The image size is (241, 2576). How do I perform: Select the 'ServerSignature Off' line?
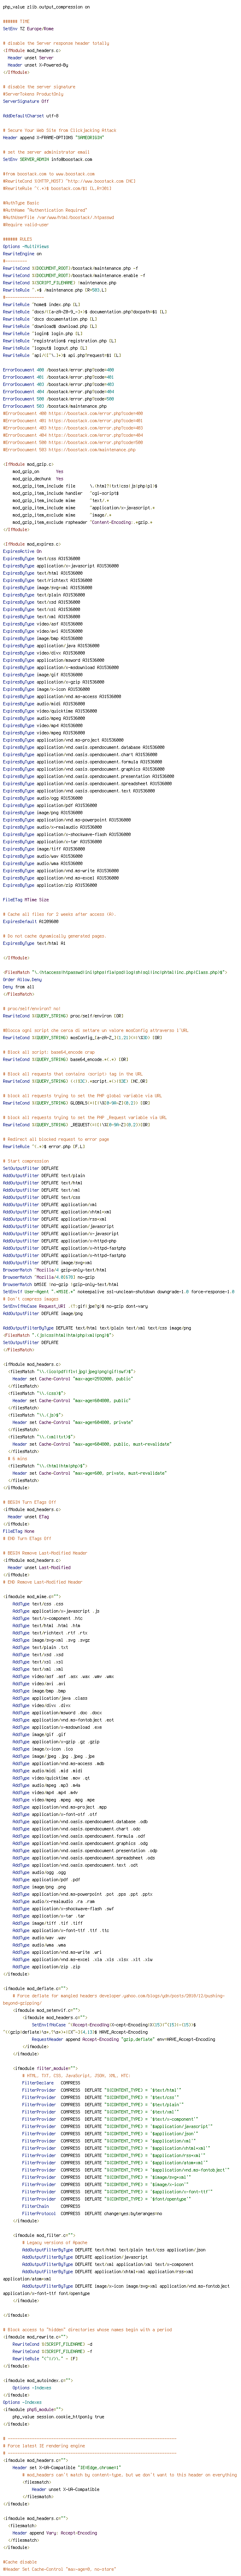tap(25, 101)
